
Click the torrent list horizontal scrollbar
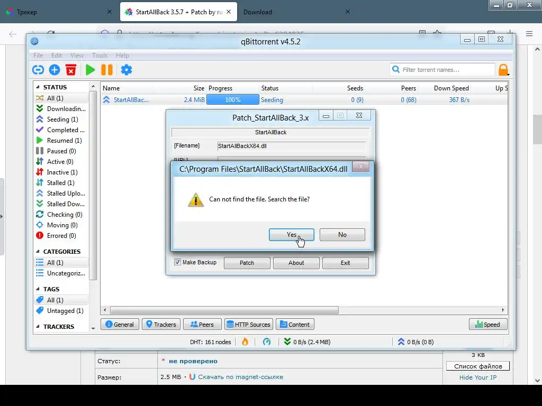[224, 310]
